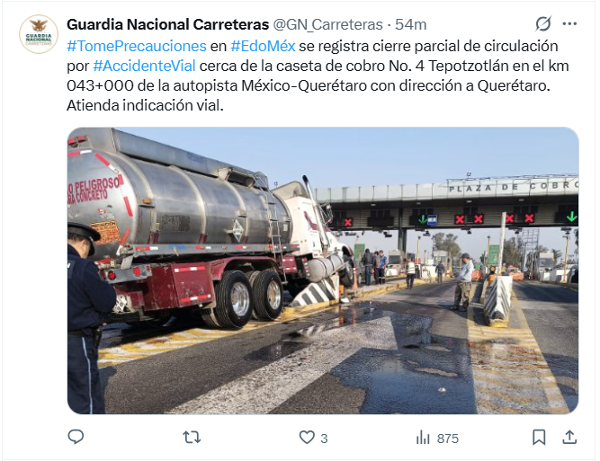Image resolution: width=600 pixels, height=461 pixels.
Task: Follow the #TomePrecauciones hashtag
Action: [137, 46]
